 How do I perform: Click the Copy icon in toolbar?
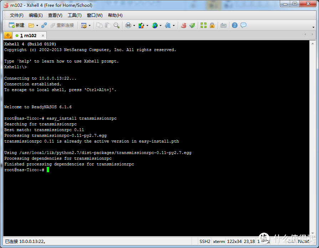click(99, 25)
